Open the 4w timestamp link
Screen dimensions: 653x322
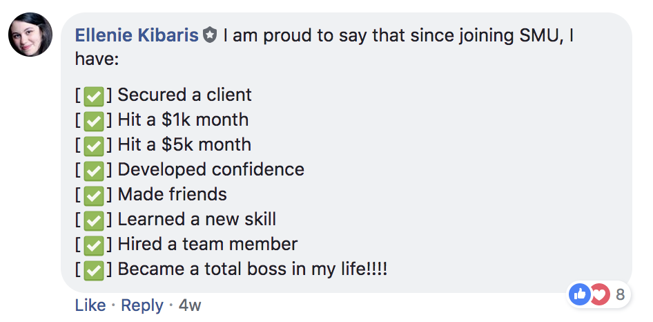click(190, 305)
